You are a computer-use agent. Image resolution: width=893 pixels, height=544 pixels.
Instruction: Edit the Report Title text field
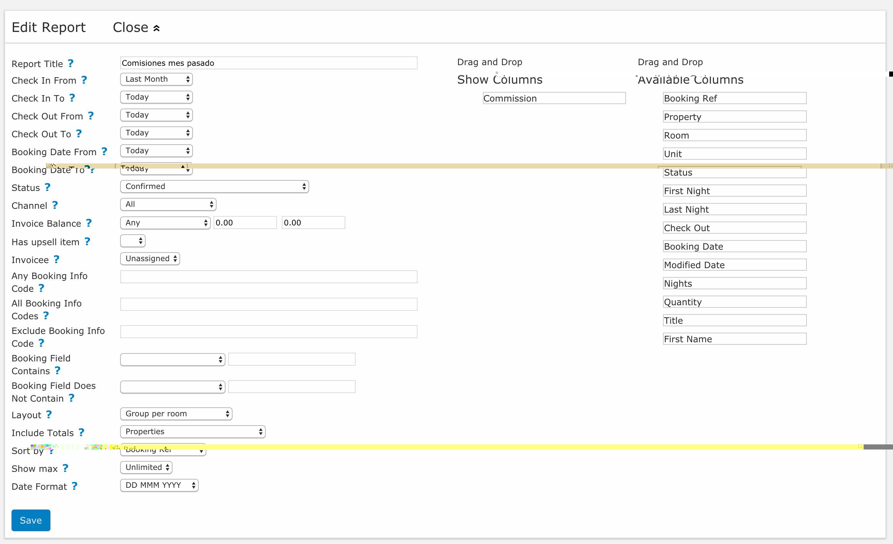pyautogui.click(x=269, y=63)
